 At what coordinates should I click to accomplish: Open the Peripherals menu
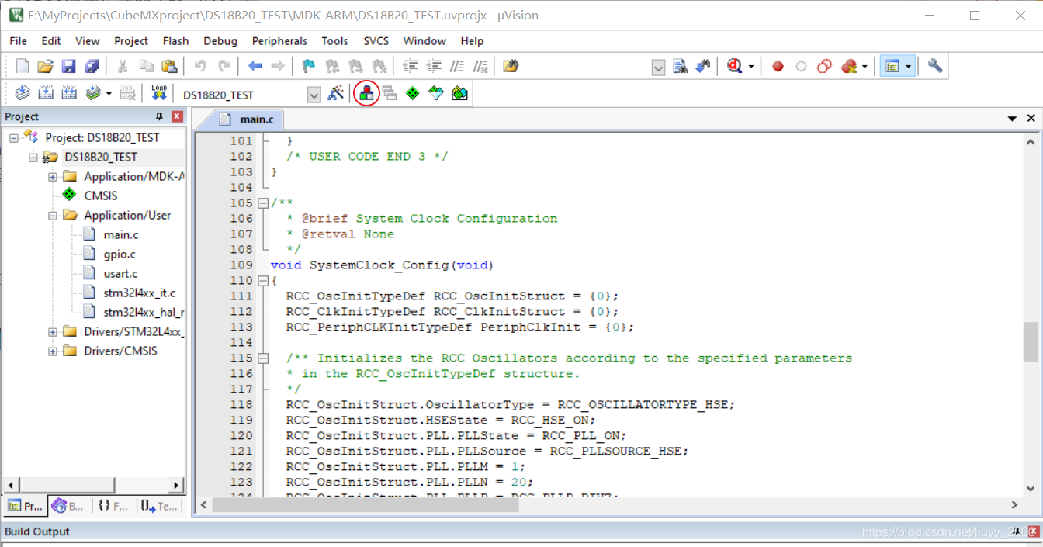tap(279, 41)
